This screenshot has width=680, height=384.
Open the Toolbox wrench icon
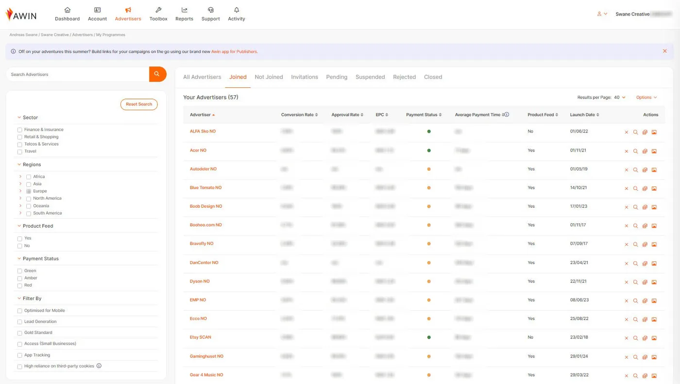coord(158,10)
